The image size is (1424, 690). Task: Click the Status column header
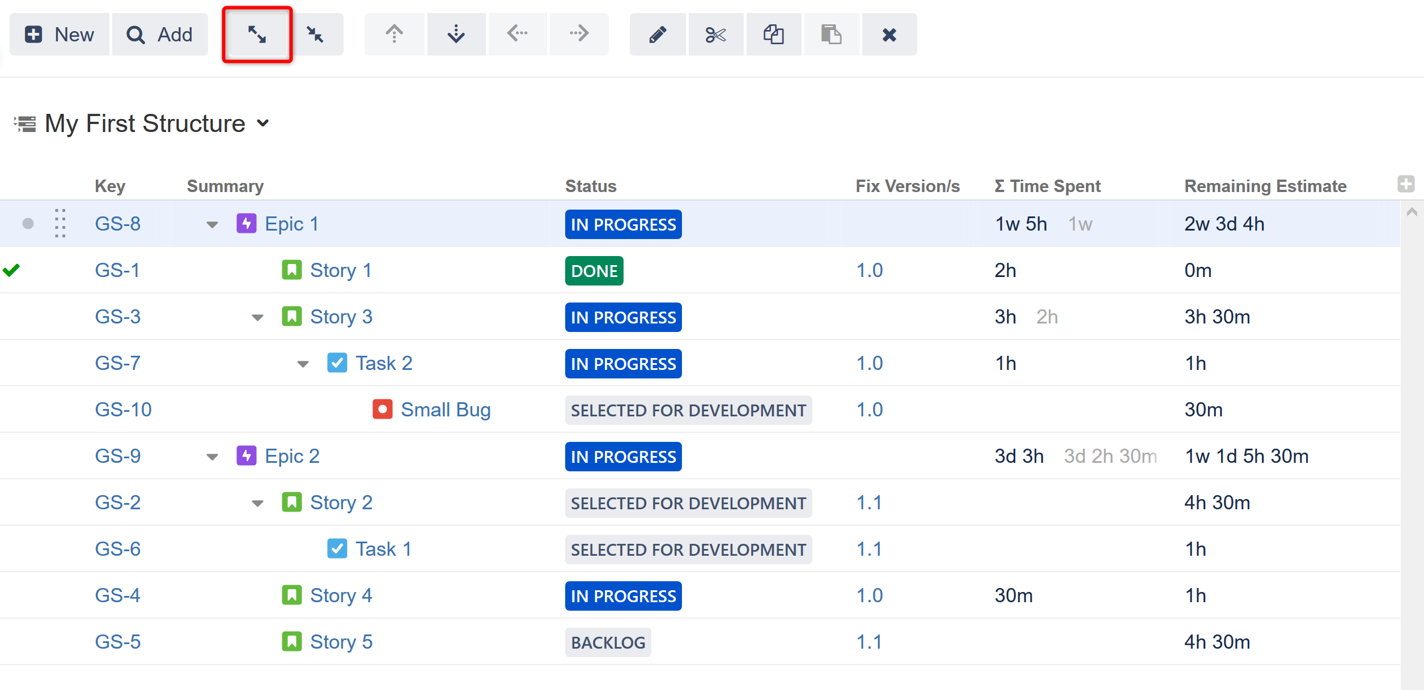click(x=590, y=186)
